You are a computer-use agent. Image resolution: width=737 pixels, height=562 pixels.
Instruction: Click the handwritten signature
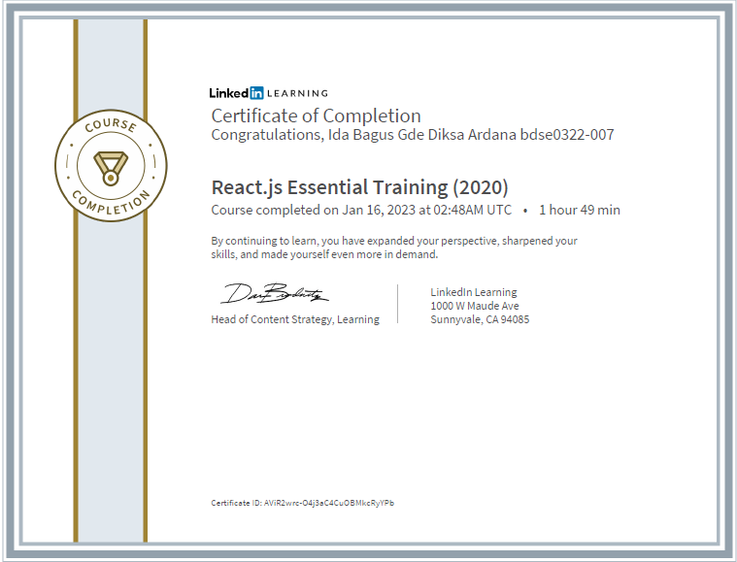click(x=276, y=293)
